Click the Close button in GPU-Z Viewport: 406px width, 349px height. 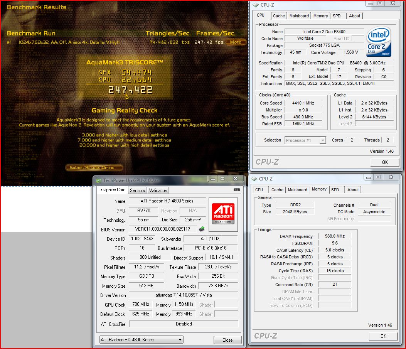pyautogui.click(x=227, y=340)
